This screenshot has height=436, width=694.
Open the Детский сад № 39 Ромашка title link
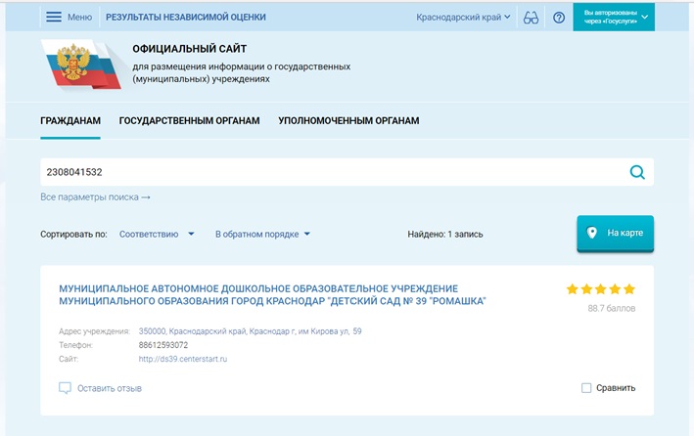point(272,295)
